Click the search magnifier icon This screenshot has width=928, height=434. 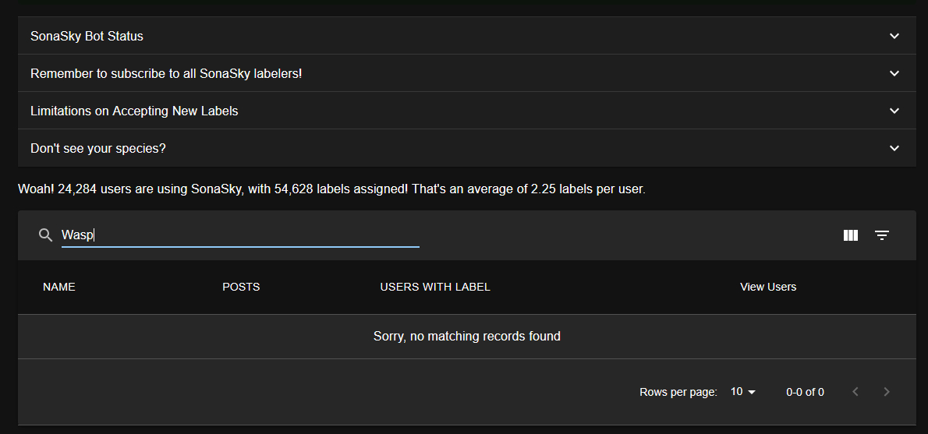(x=45, y=235)
